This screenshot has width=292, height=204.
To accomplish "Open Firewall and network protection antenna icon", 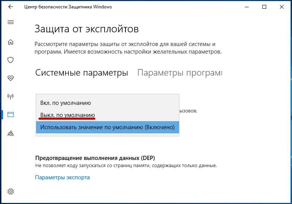I will 11,96.
